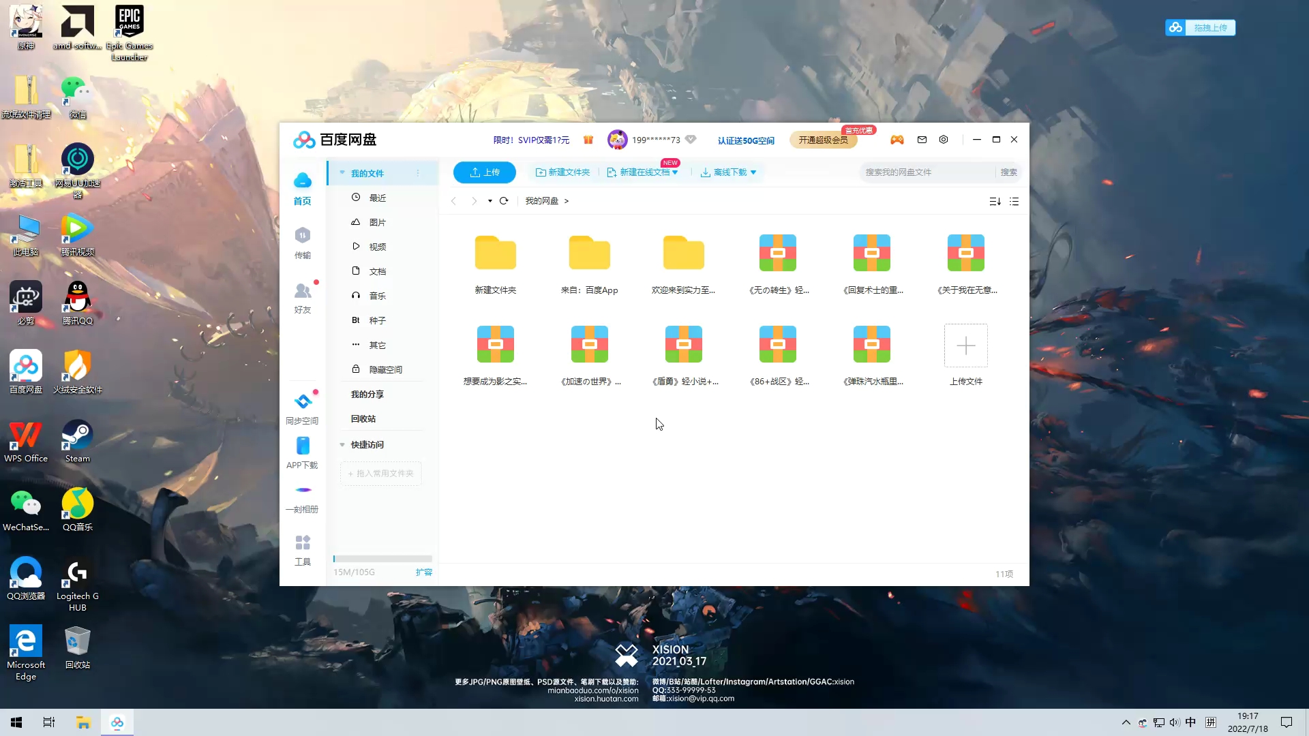The width and height of the screenshot is (1309, 736).
Task: Select the 《加速の世界》 archive file
Action: coord(590,356)
